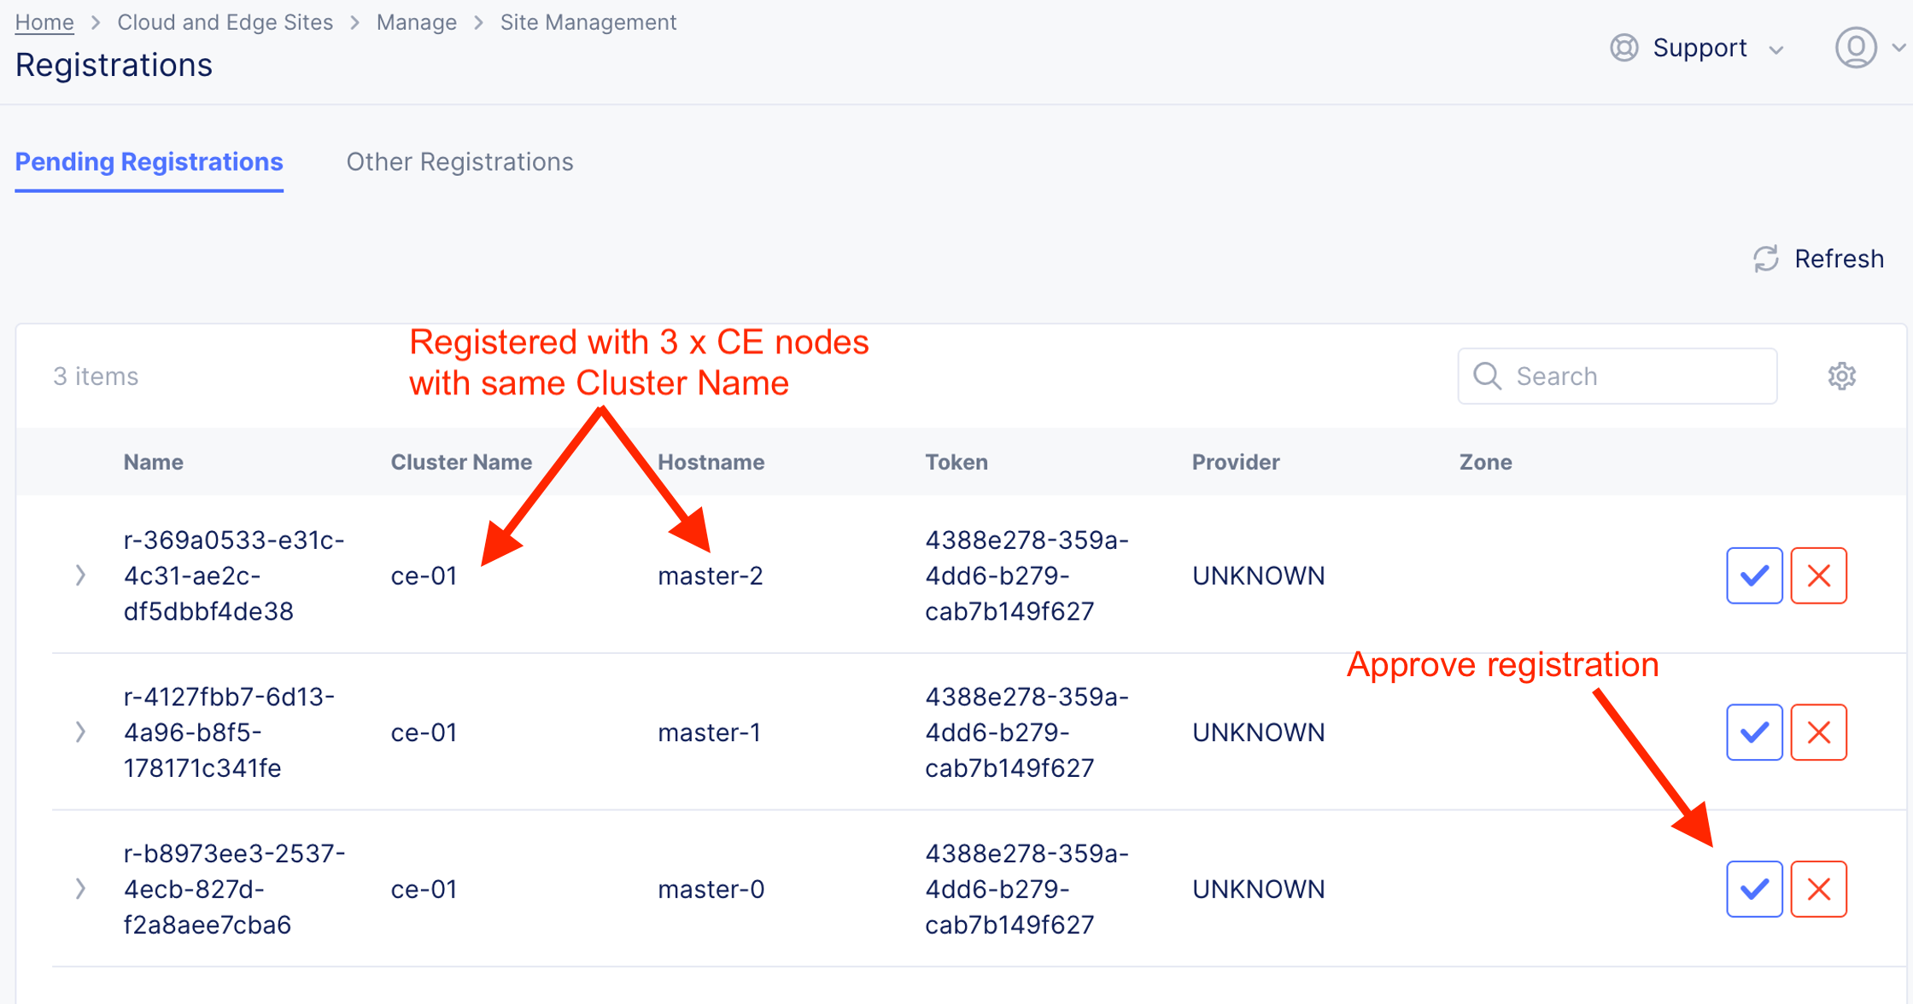Reject the master-0 registration with the red X
This screenshot has height=1004, width=1913.
click(1818, 890)
